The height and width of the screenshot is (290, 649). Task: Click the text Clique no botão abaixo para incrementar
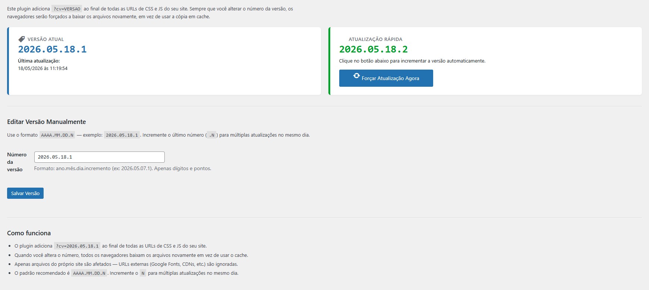pyautogui.click(x=412, y=61)
